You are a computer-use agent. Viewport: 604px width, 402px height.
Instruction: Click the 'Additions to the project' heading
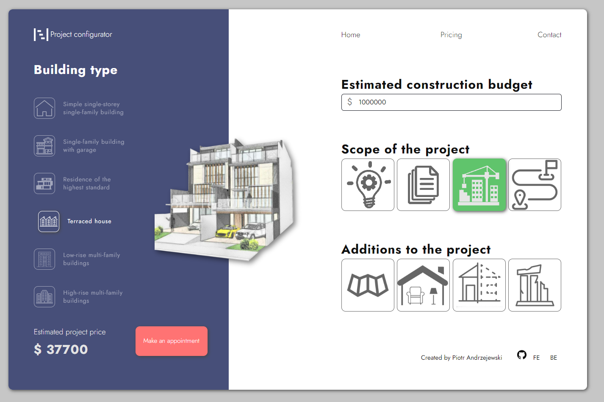416,249
